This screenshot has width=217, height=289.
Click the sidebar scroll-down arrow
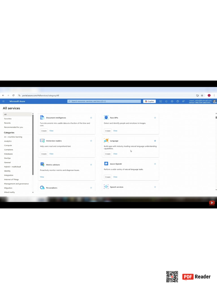pyautogui.click(x=33, y=192)
